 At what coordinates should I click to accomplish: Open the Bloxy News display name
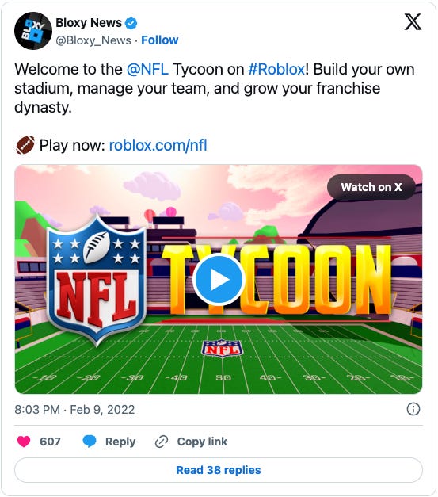(89, 23)
